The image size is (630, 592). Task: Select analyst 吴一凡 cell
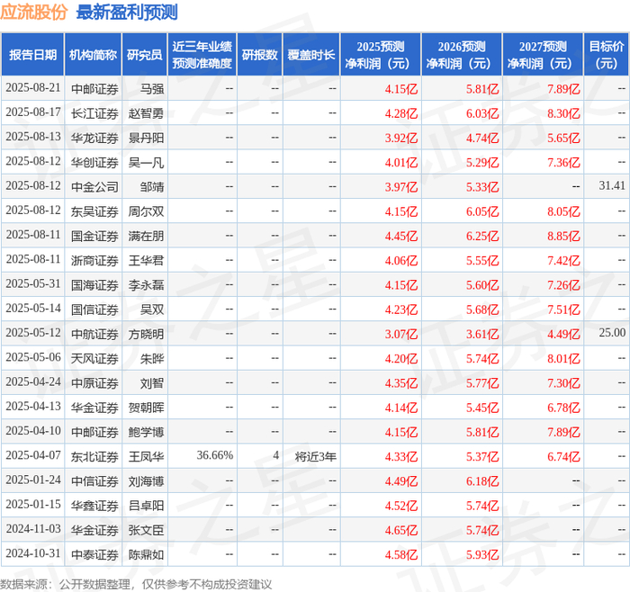coord(146,162)
